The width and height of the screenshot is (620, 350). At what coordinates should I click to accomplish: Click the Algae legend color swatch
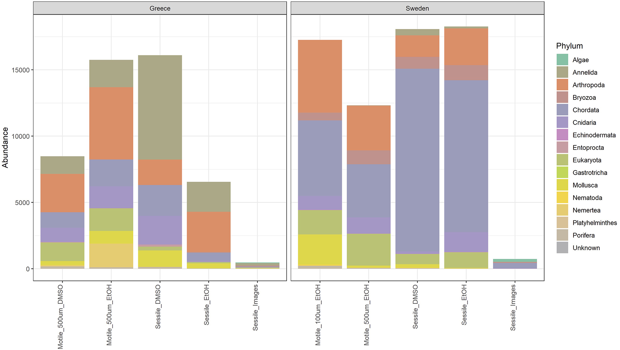coord(562,60)
